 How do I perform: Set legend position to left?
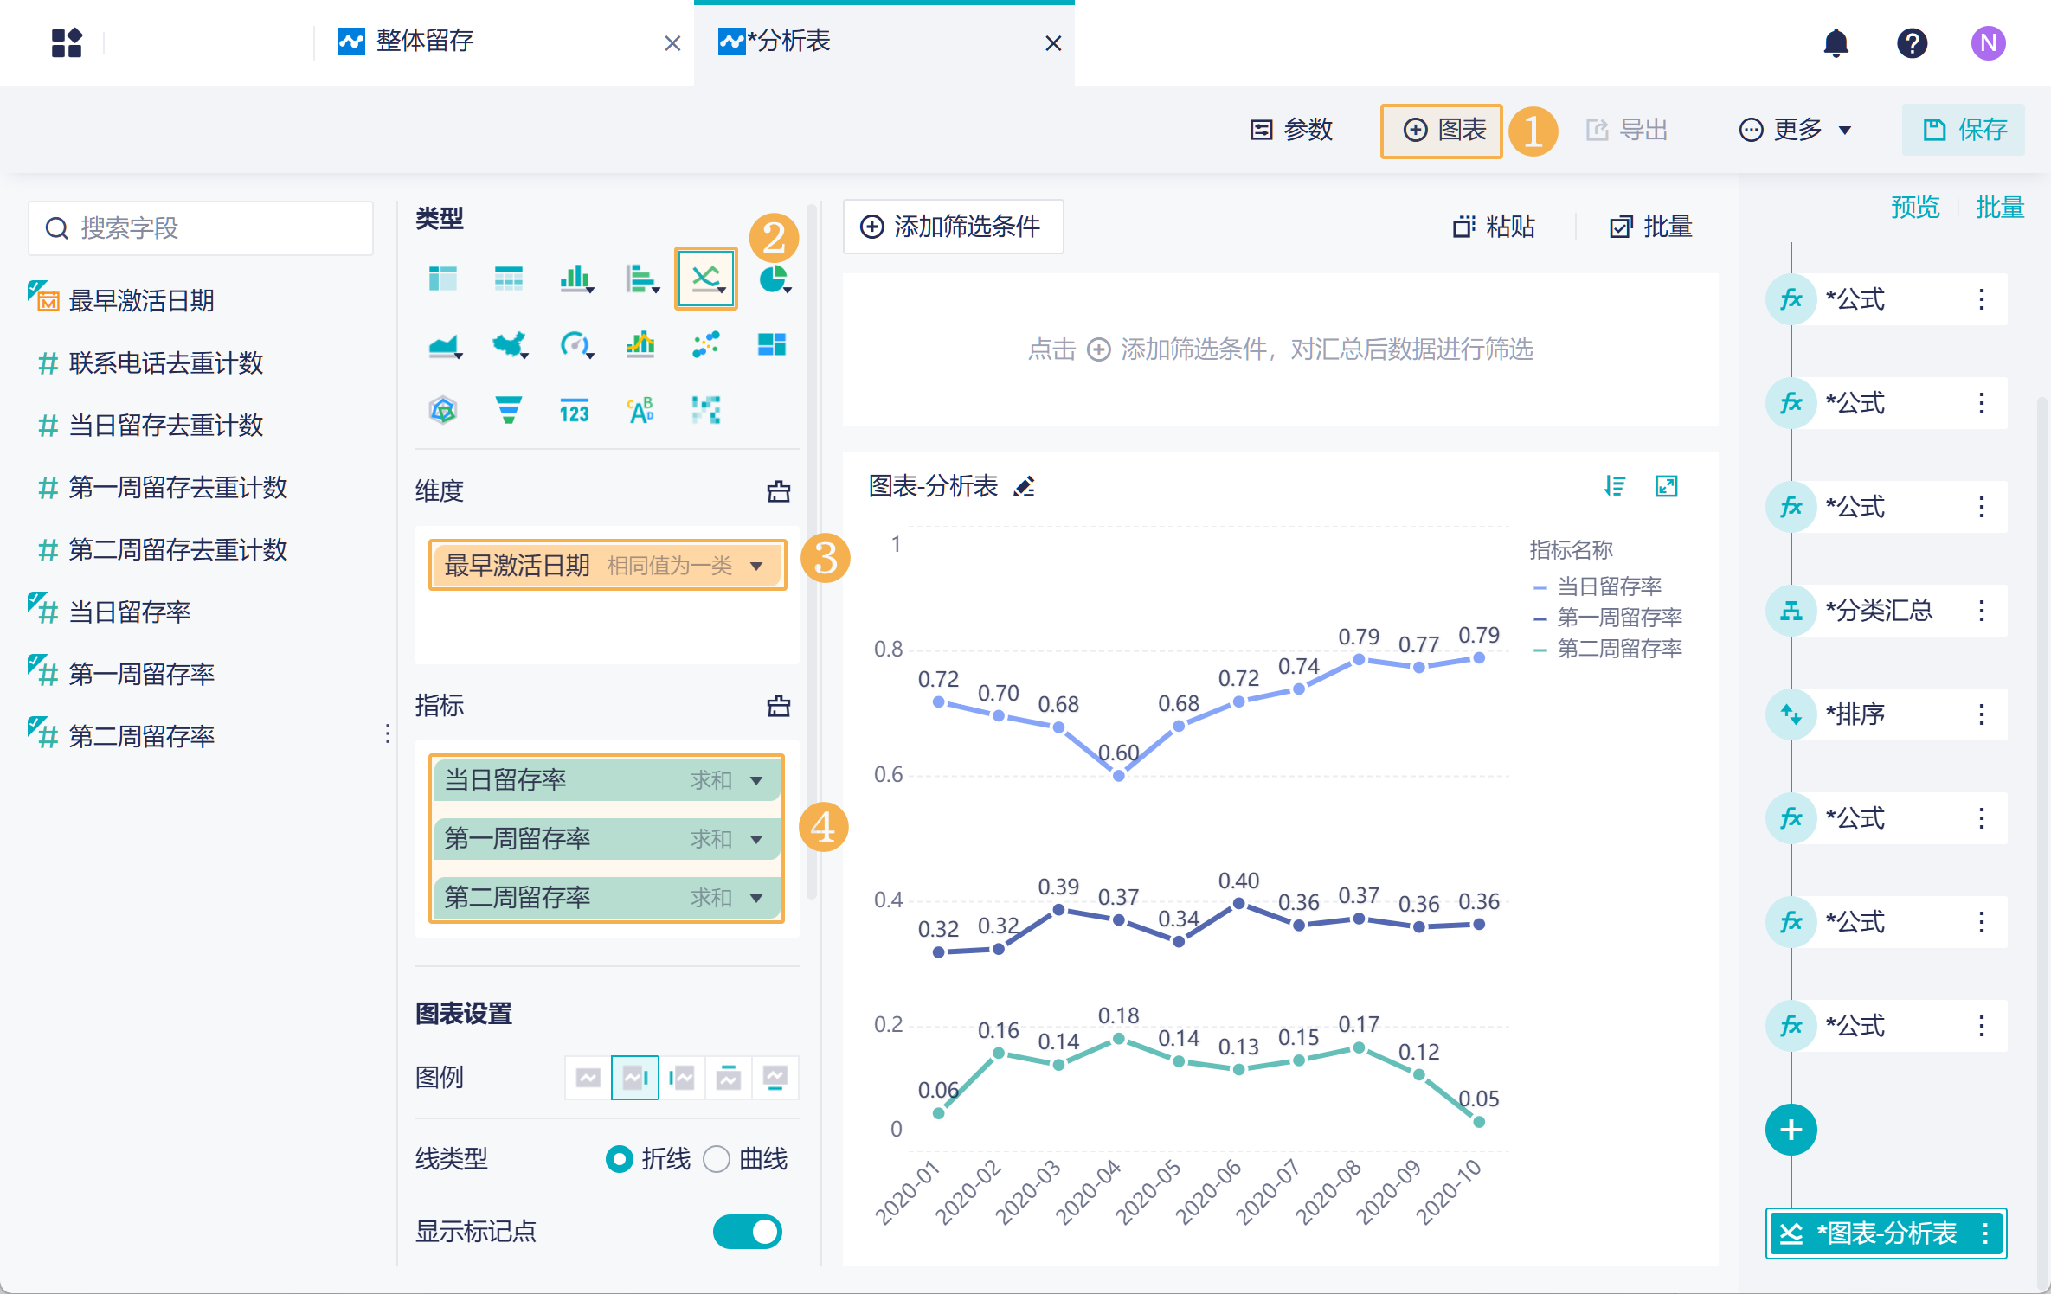point(682,1078)
